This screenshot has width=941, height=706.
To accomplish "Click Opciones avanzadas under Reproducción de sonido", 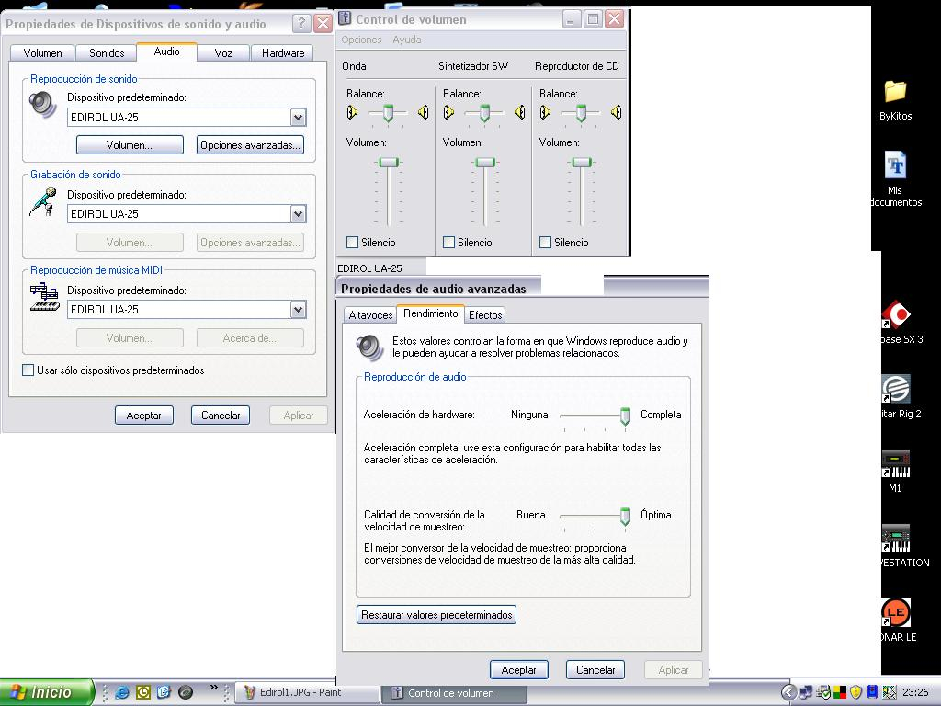I will tap(250, 144).
